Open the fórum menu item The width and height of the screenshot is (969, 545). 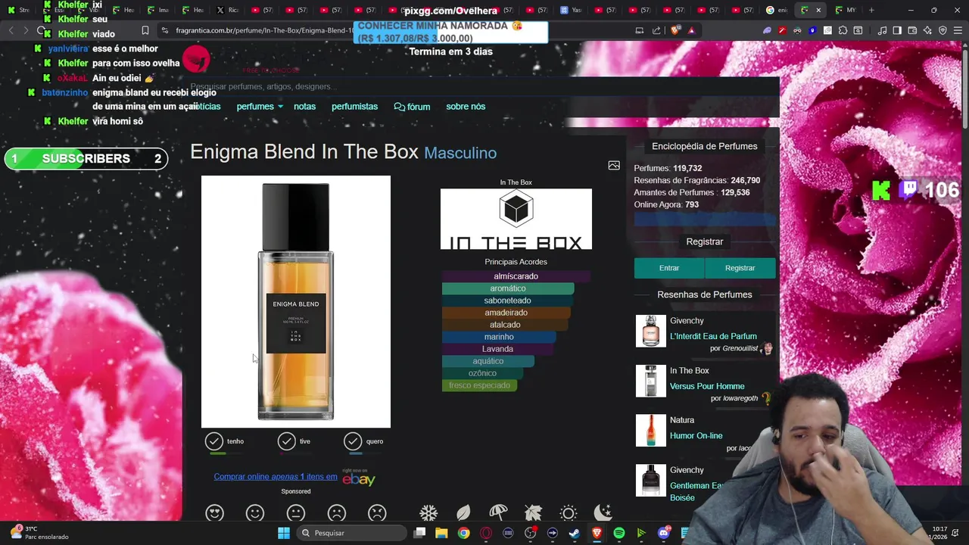pos(412,107)
